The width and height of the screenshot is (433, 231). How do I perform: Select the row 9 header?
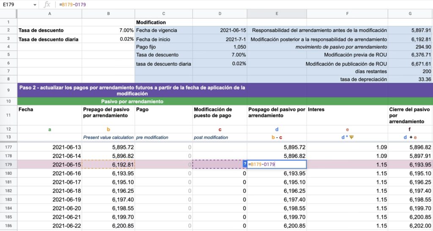[8, 90]
